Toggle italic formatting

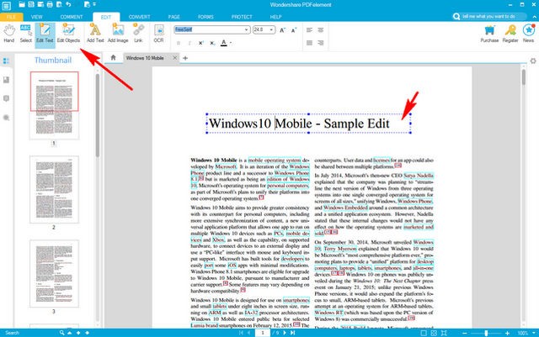click(189, 43)
